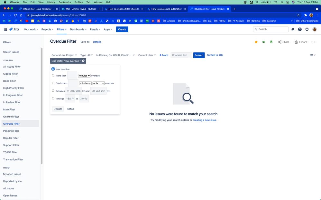Click the Update button in the popup

58,109
